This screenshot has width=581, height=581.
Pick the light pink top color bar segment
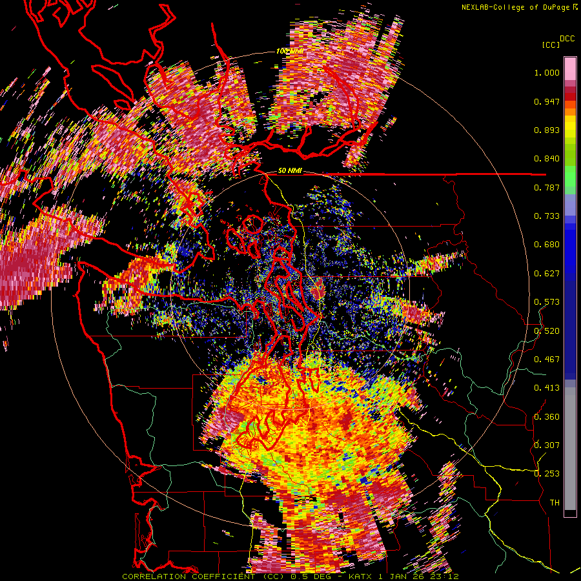[570, 69]
